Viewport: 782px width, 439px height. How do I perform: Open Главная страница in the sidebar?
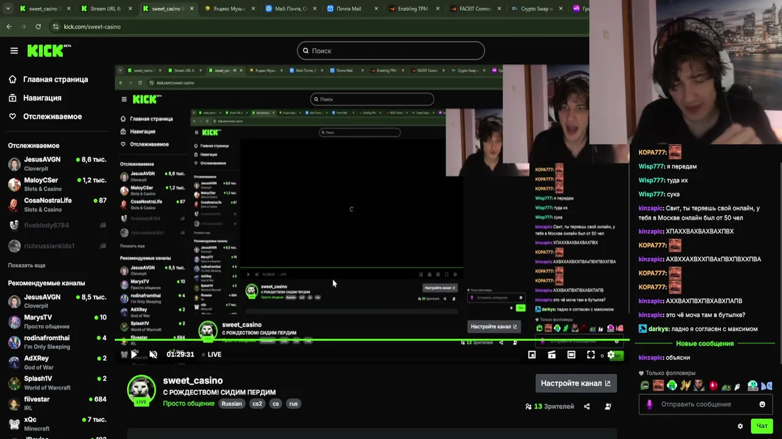(x=49, y=79)
